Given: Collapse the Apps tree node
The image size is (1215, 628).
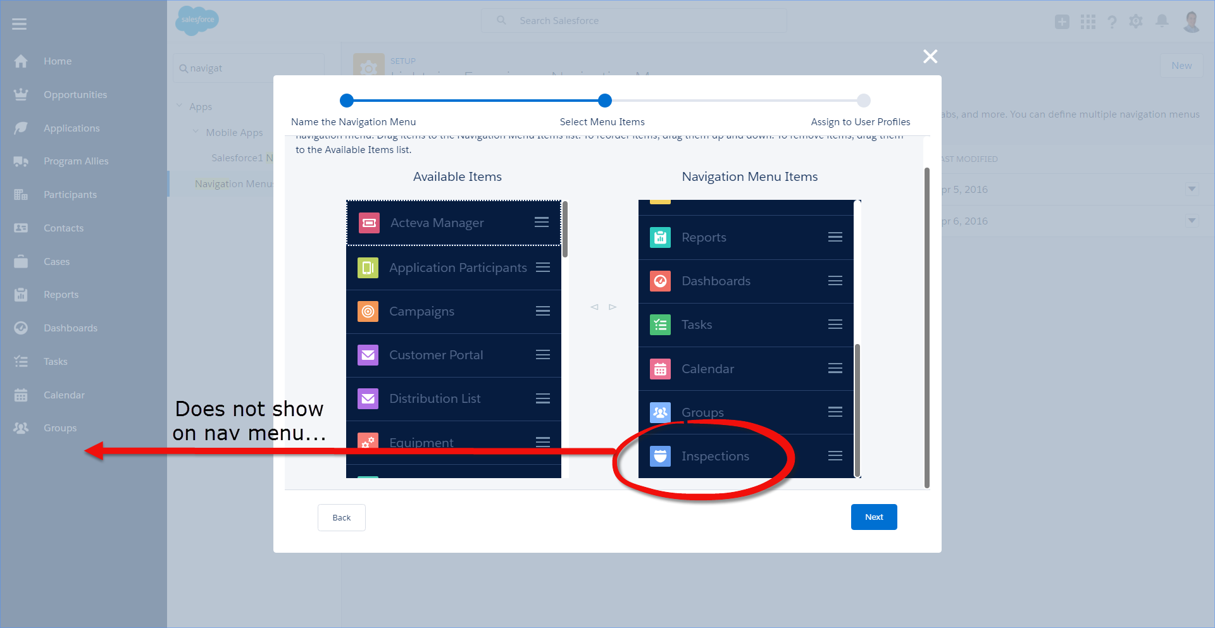Looking at the screenshot, I should point(179,106).
